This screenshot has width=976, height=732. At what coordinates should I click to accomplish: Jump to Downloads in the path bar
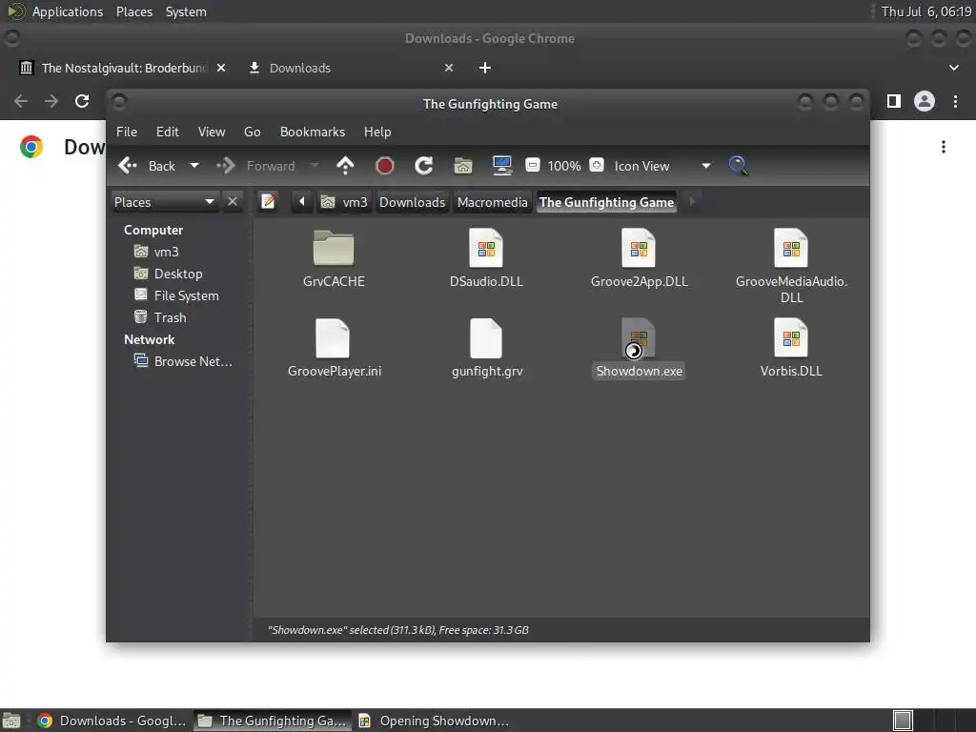pyautogui.click(x=412, y=202)
